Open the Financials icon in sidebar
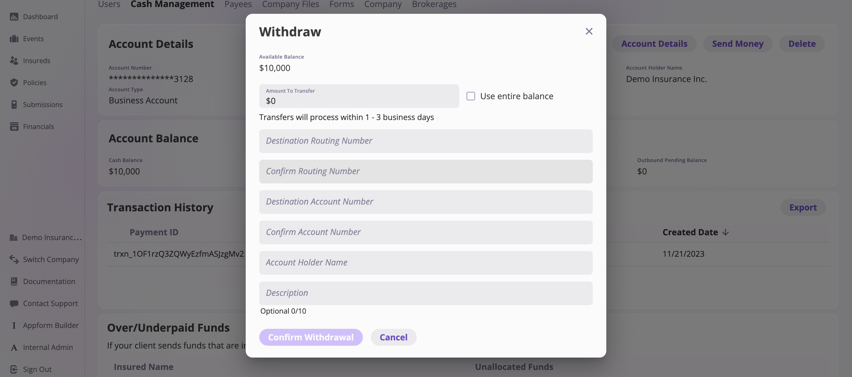 [14, 127]
